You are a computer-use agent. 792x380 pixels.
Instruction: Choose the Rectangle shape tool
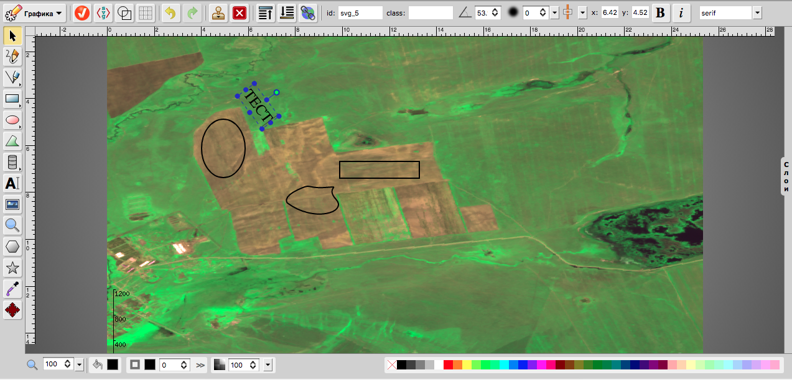(x=12, y=99)
